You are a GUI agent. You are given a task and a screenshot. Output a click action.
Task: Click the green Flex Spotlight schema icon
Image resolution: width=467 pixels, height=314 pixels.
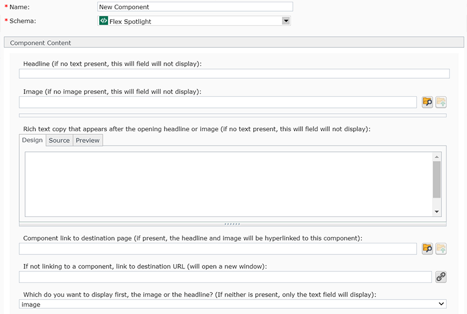point(103,21)
